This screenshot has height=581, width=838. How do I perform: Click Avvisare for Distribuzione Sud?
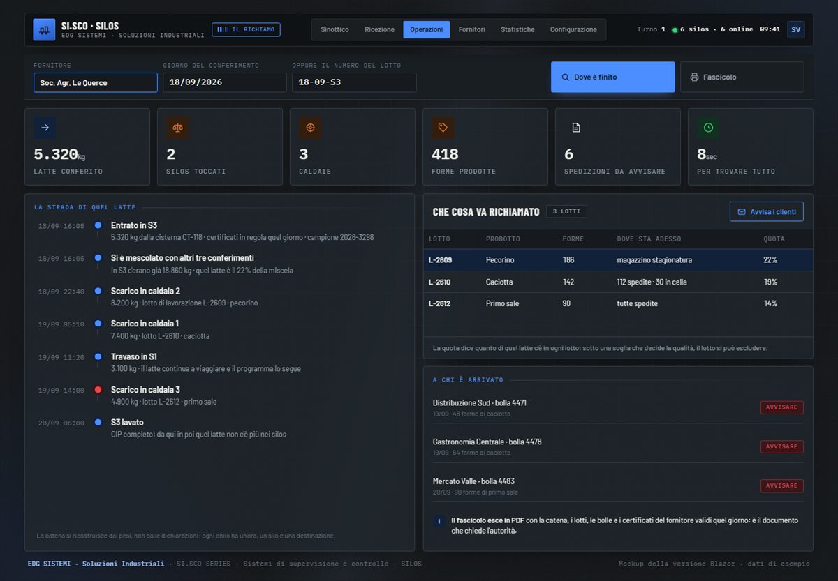click(782, 407)
